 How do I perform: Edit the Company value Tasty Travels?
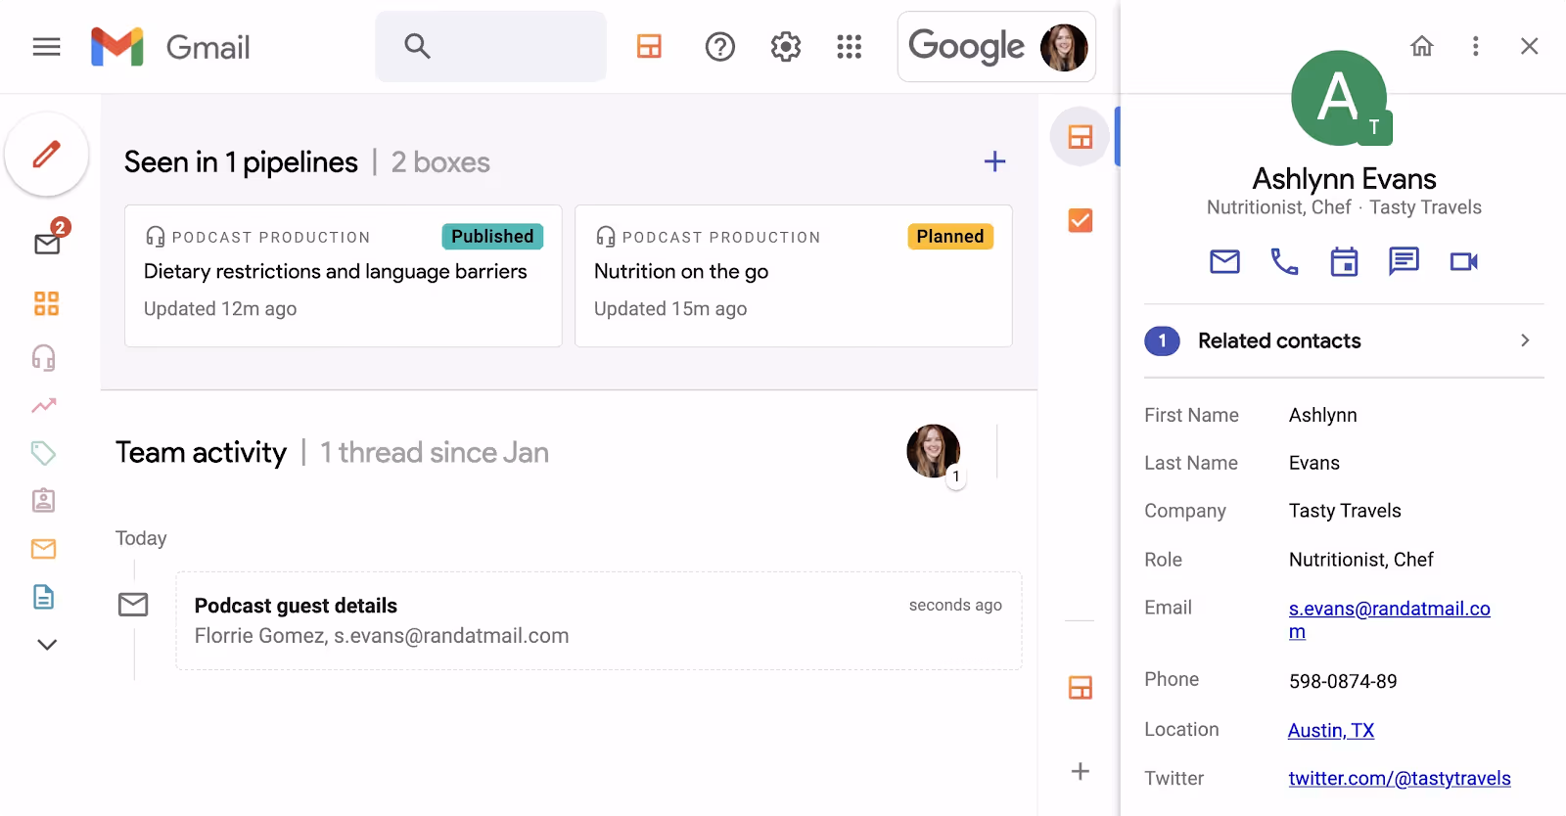(1345, 511)
